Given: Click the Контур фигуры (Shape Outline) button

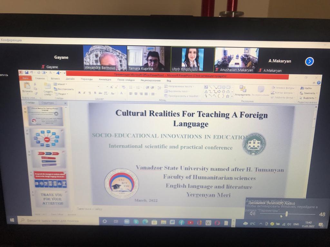Looking at the screenshot, I should 282,93.
